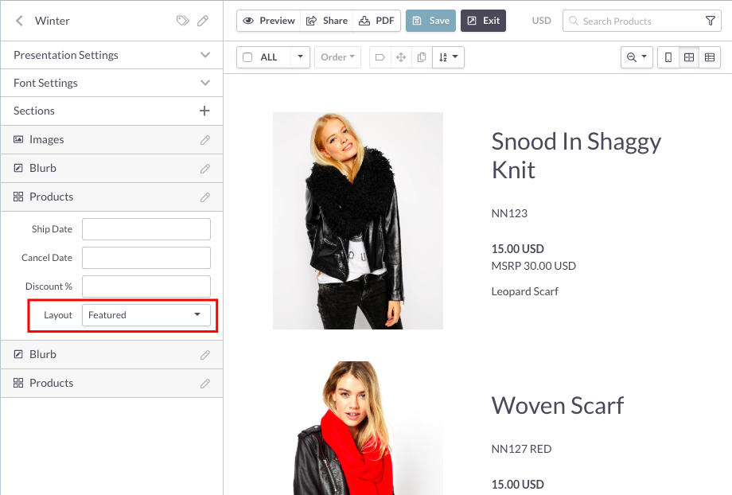Switch to the grid view icon
Viewport: 732px width, 495px height.
point(689,57)
